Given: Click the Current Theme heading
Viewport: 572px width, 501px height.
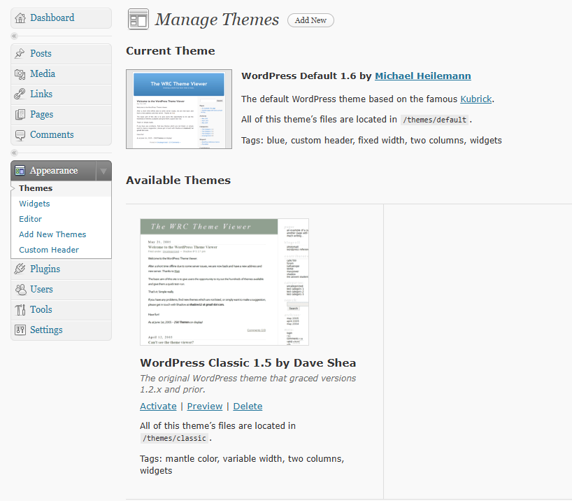Looking at the screenshot, I should click(x=171, y=51).
